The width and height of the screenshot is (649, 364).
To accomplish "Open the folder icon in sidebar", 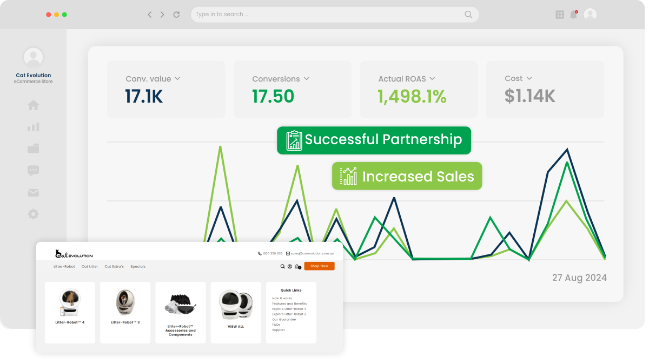I will (34, 149).
